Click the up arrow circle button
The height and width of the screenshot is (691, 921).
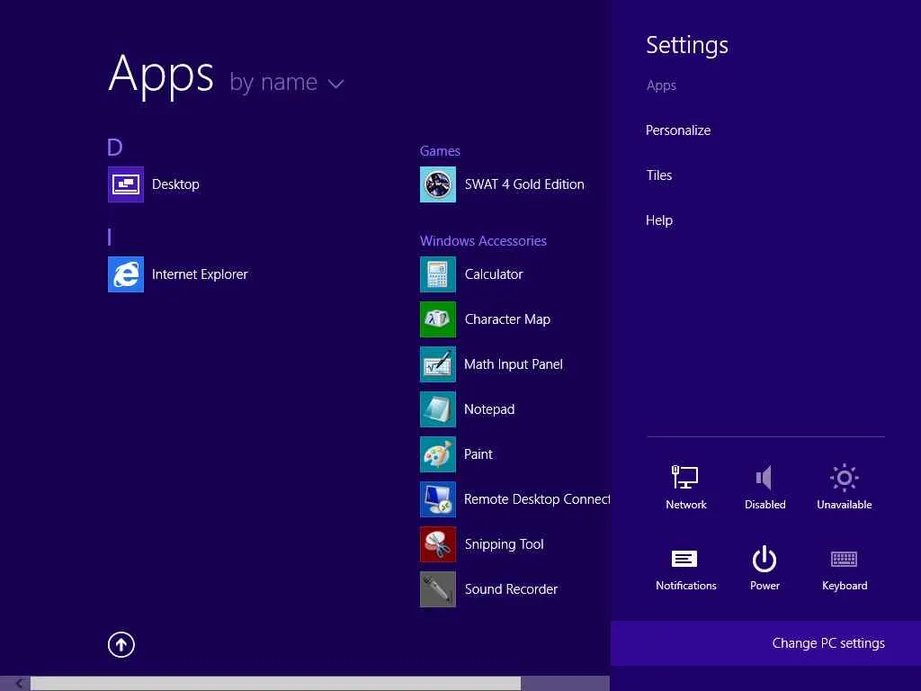(121, 644)
